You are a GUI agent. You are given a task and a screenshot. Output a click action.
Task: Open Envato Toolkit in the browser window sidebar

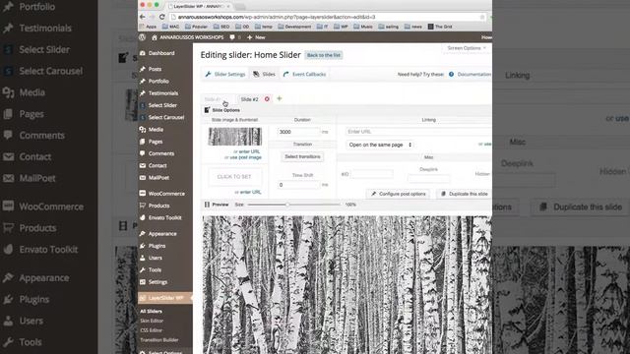(x=164, y=217)
